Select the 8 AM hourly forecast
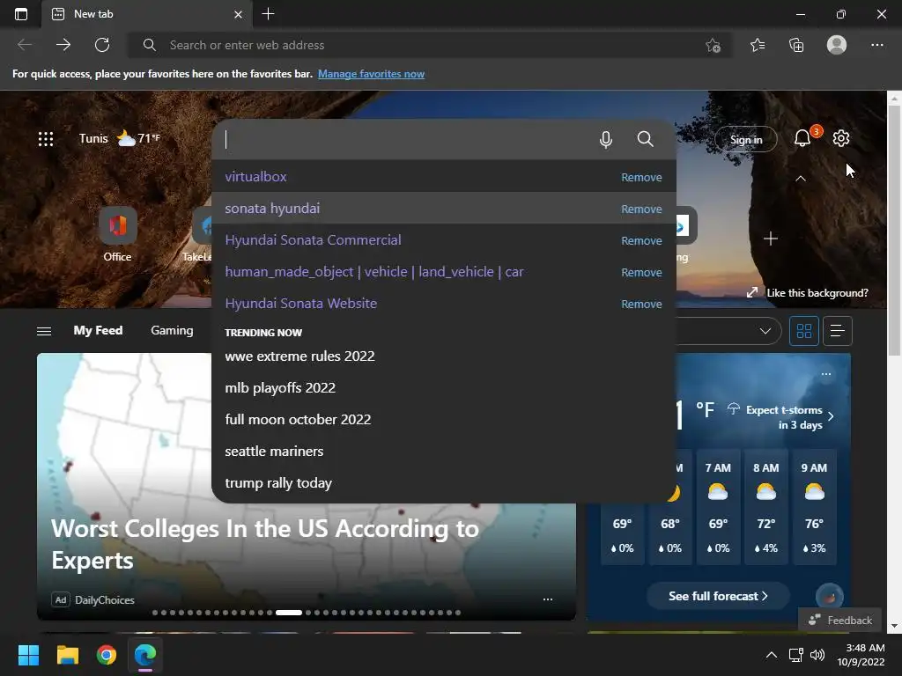This screenshot has height=676, width=902. [x=766, y=508]
